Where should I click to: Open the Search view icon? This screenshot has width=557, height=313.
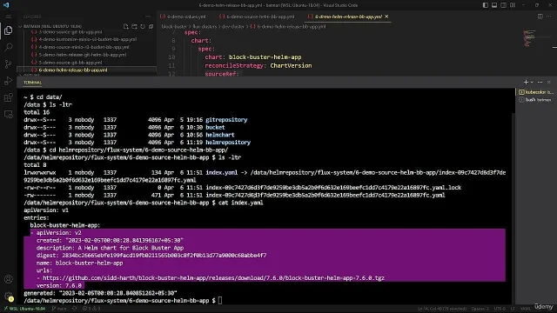coord(8,47)
